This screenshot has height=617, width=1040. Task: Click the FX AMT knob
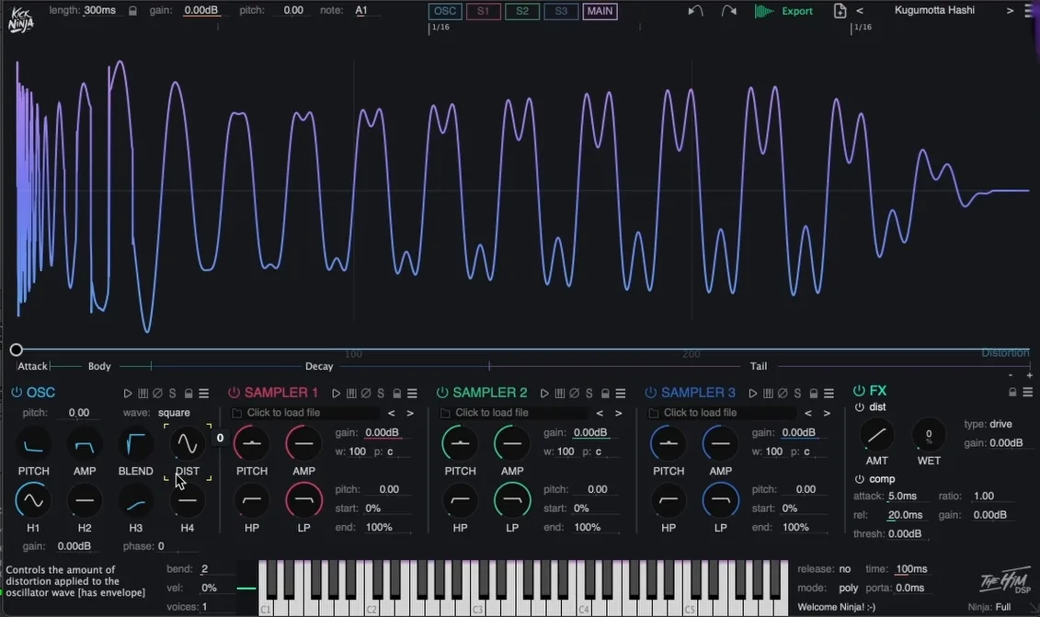point(877,435)
